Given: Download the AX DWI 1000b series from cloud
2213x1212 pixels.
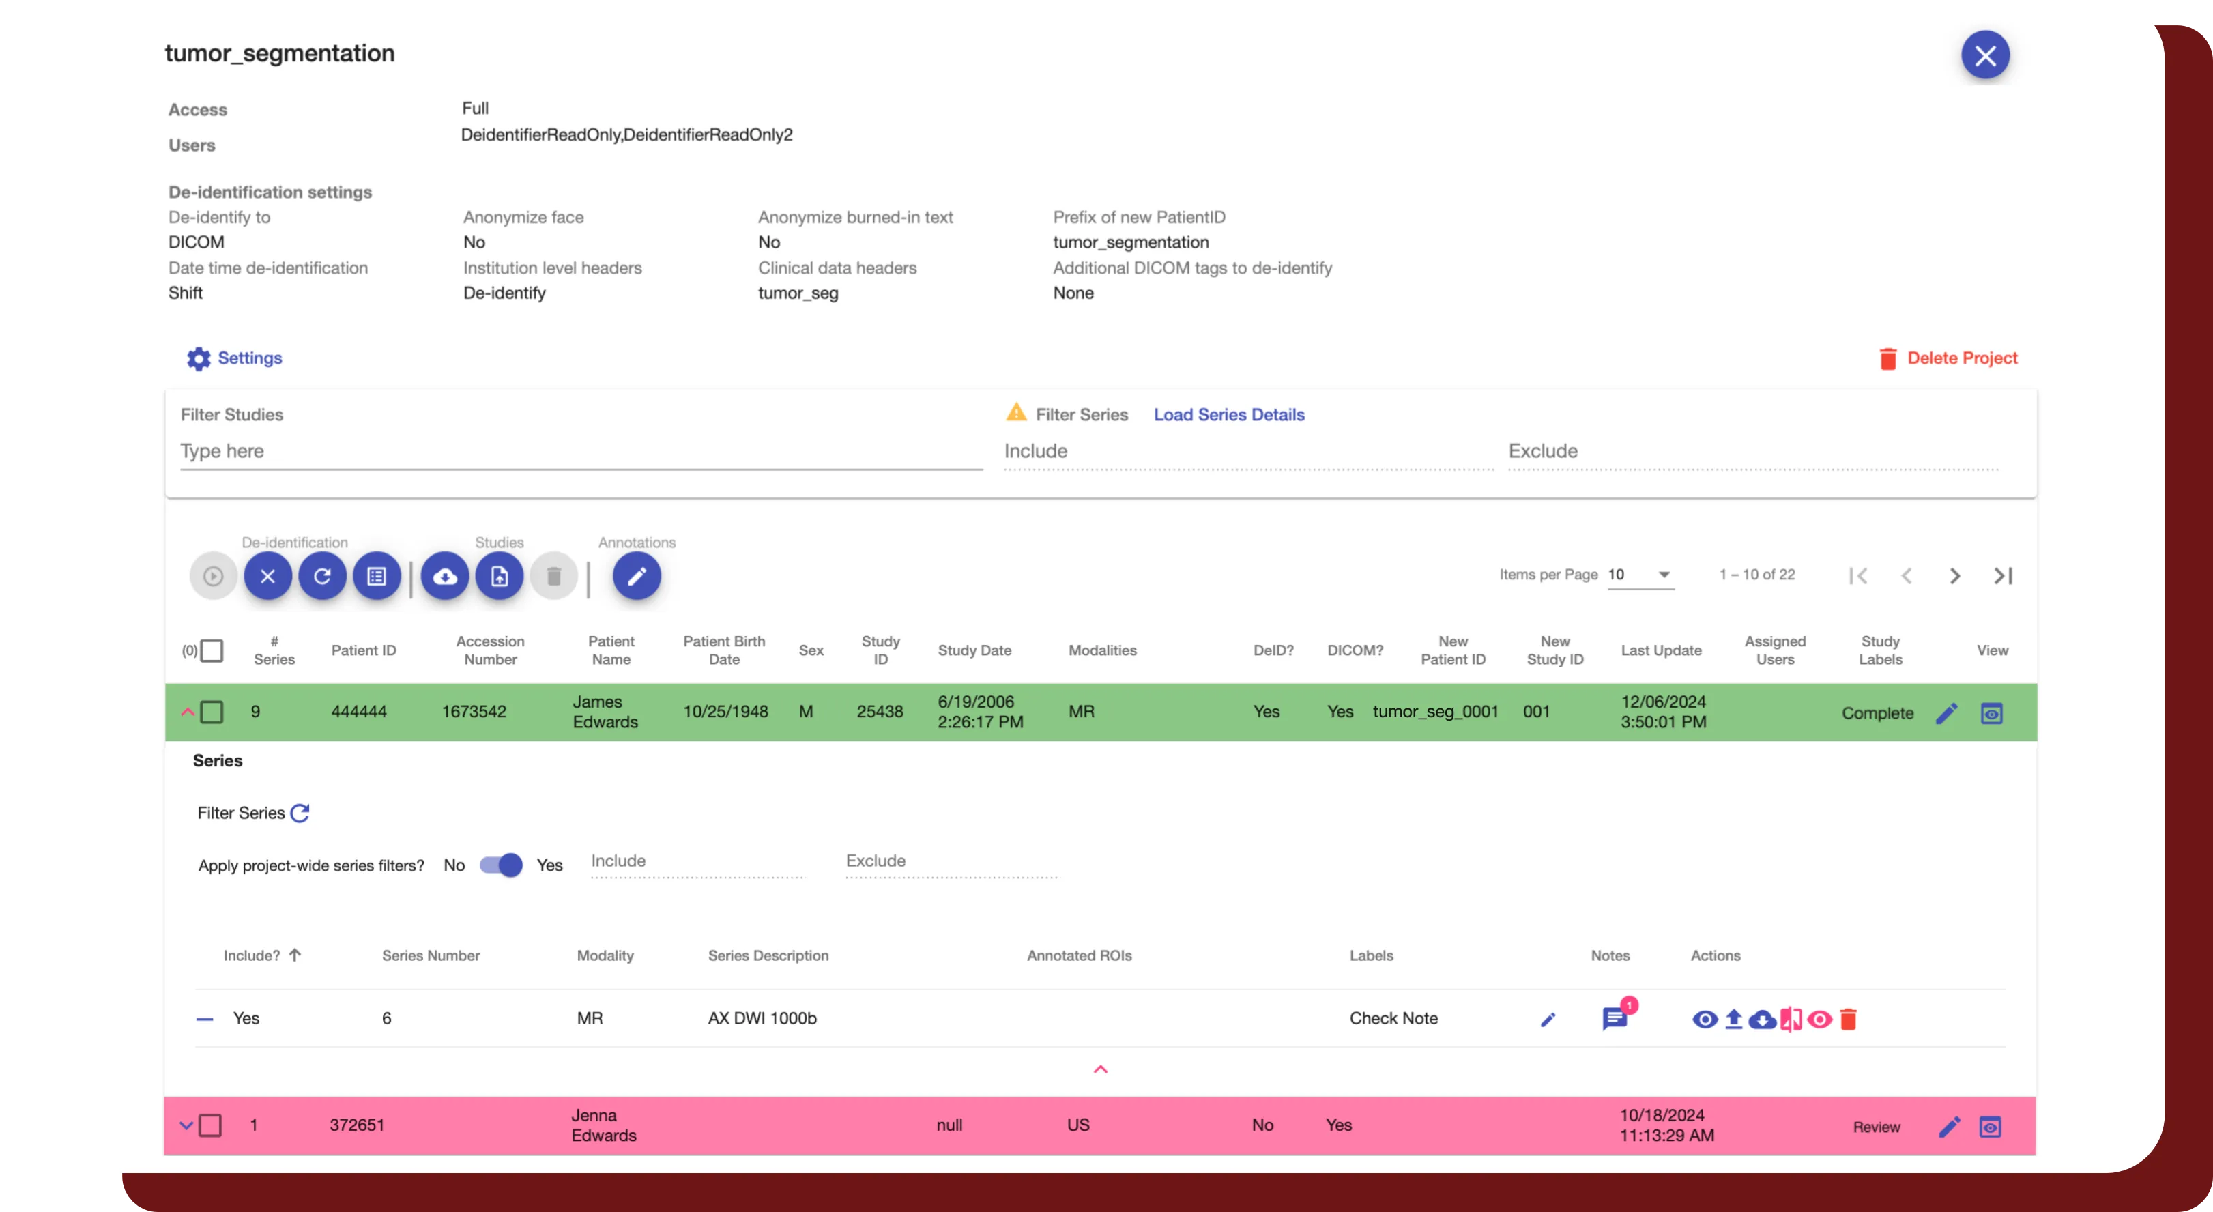Looking at the screenshot, I should pyautogui.click(x=1761, y=1019).
